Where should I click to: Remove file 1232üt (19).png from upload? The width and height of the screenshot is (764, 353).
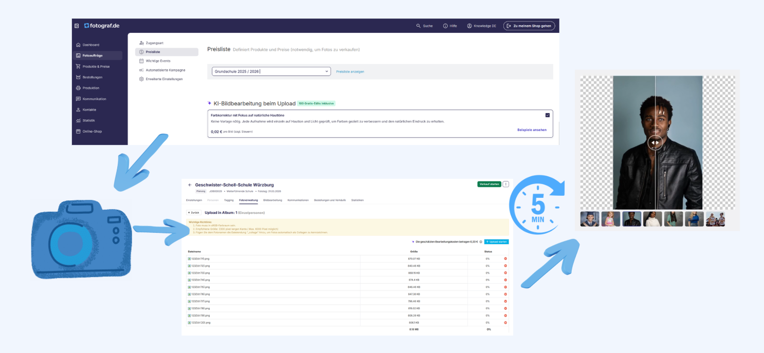[x=505, y=315]
